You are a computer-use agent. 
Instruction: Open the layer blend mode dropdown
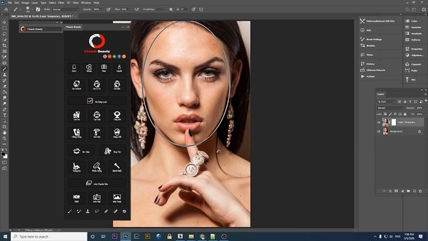391,108
